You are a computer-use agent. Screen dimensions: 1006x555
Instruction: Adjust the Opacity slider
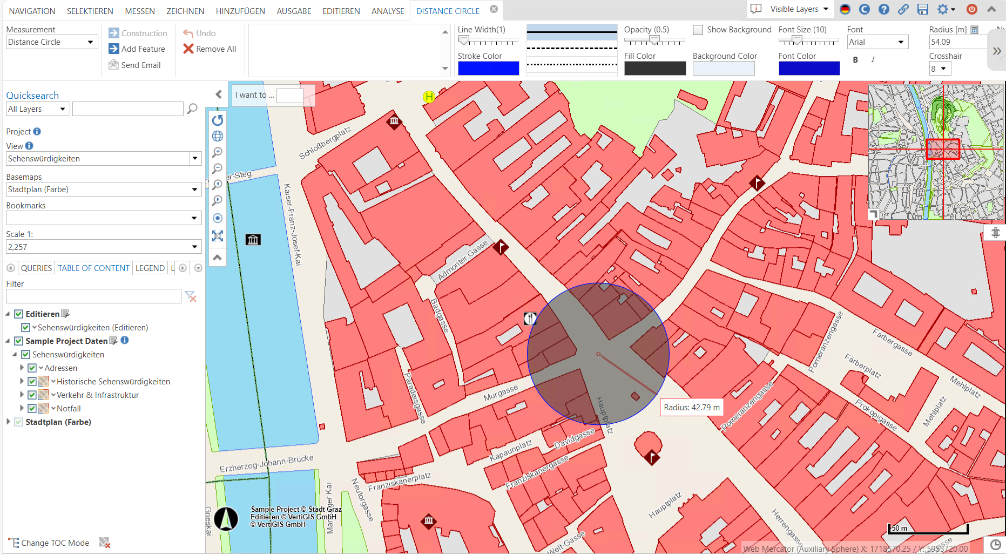point(654,40)
